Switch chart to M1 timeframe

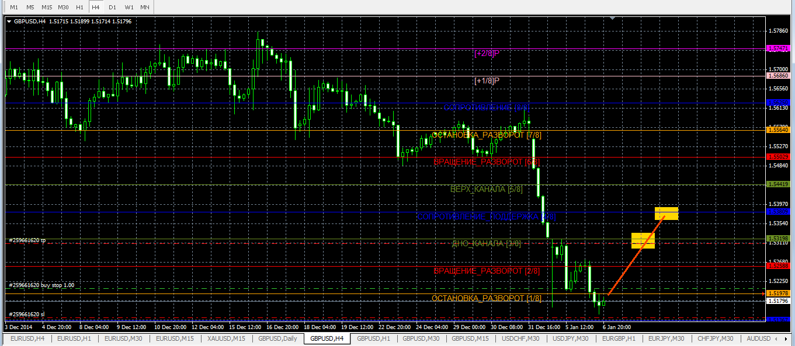click(x=14, y=7)
